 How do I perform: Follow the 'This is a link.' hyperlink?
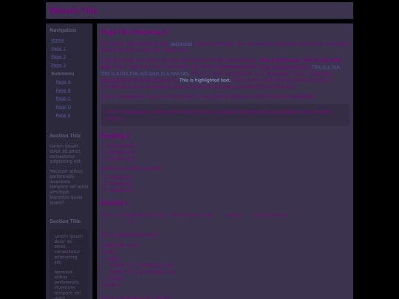click(326, 67)
